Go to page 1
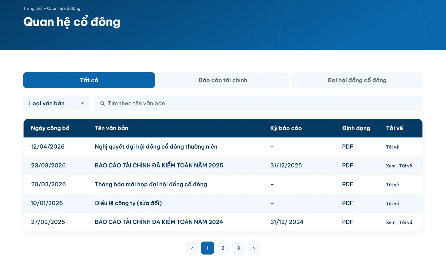 point(208,248)
